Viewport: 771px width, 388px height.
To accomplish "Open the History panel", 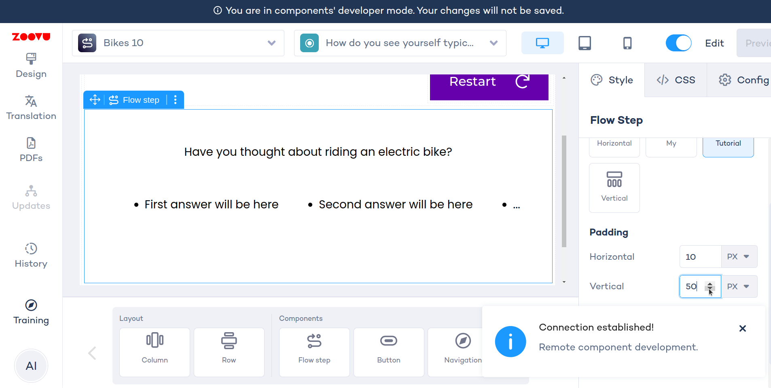I will pos(31,255).
